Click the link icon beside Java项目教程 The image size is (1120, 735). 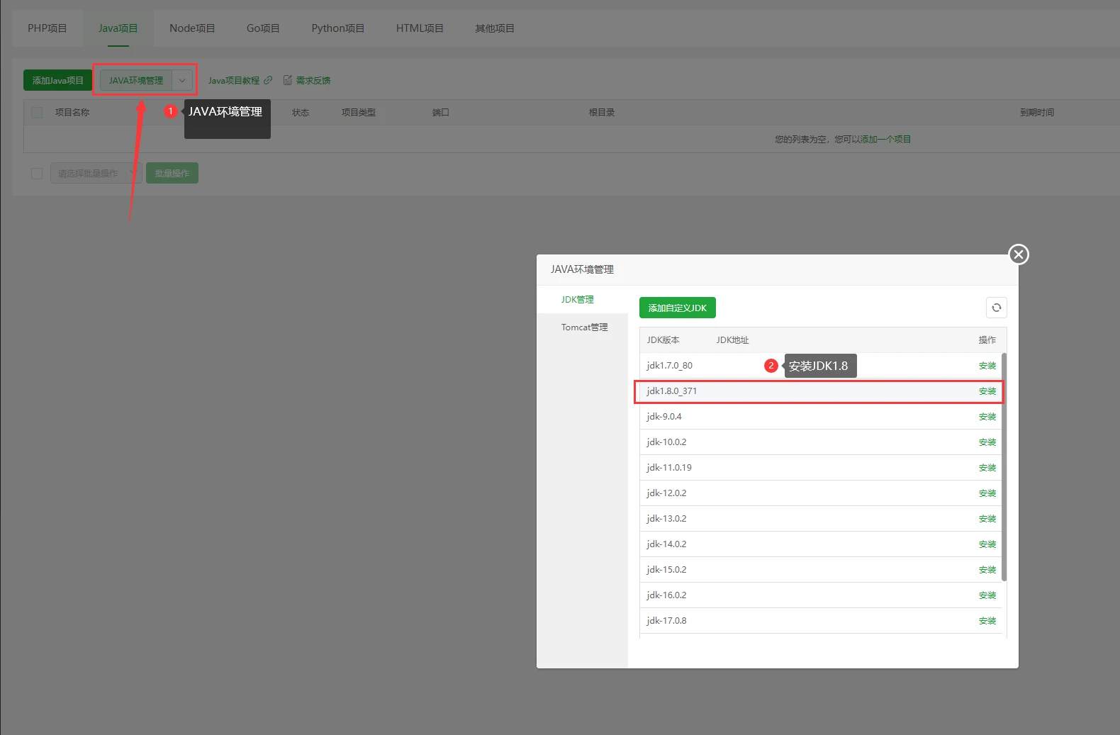coord(268,80)
